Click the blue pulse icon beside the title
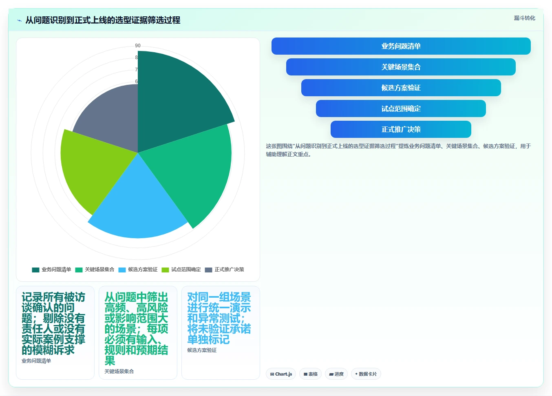552x396 pixels. [19, 20]
